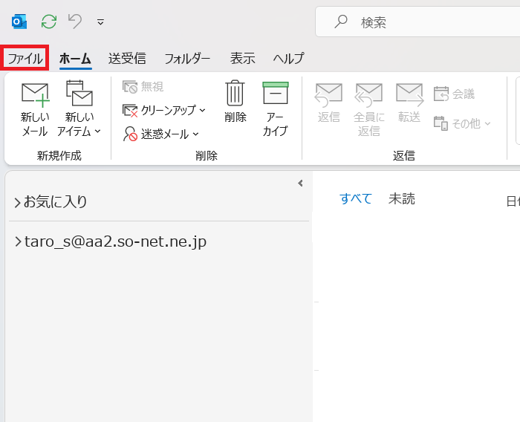Click the Outlook app icon in title bar
Image resolution: width=520 pixels, height=422 pixels.
19,22
